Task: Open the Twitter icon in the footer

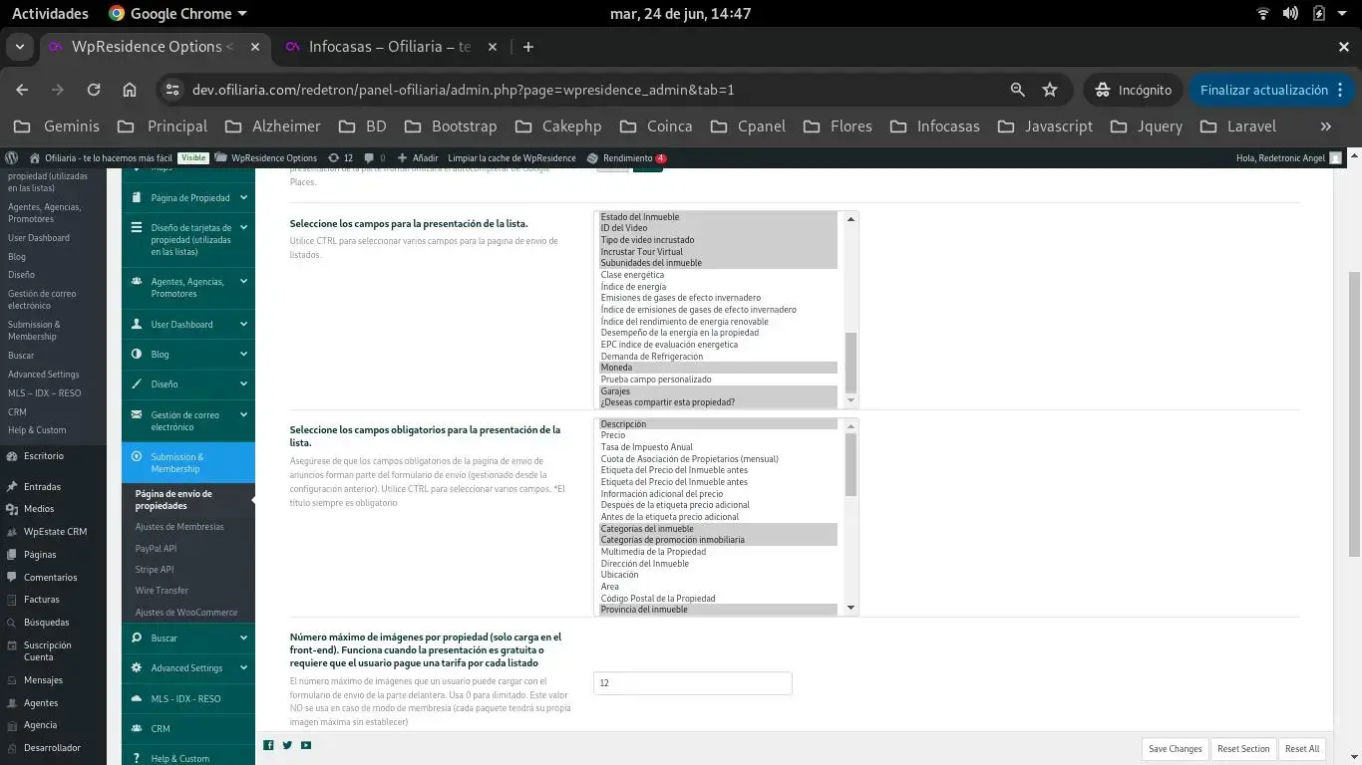Action: pos(287,745)
